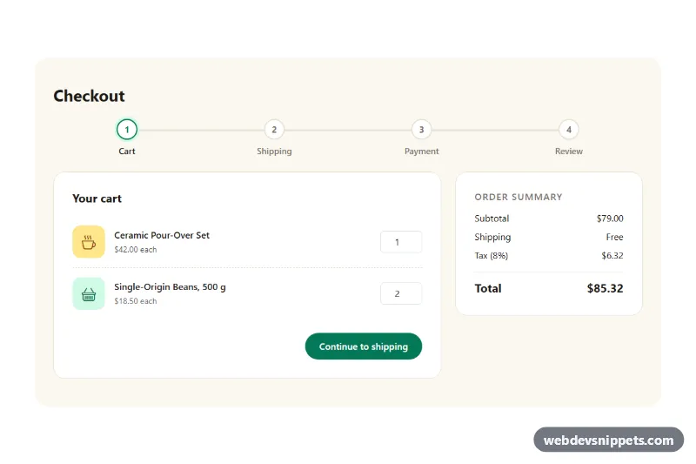Click the Shipping value Free
This screenshot has height=464, width=696.
pos(614,237)
